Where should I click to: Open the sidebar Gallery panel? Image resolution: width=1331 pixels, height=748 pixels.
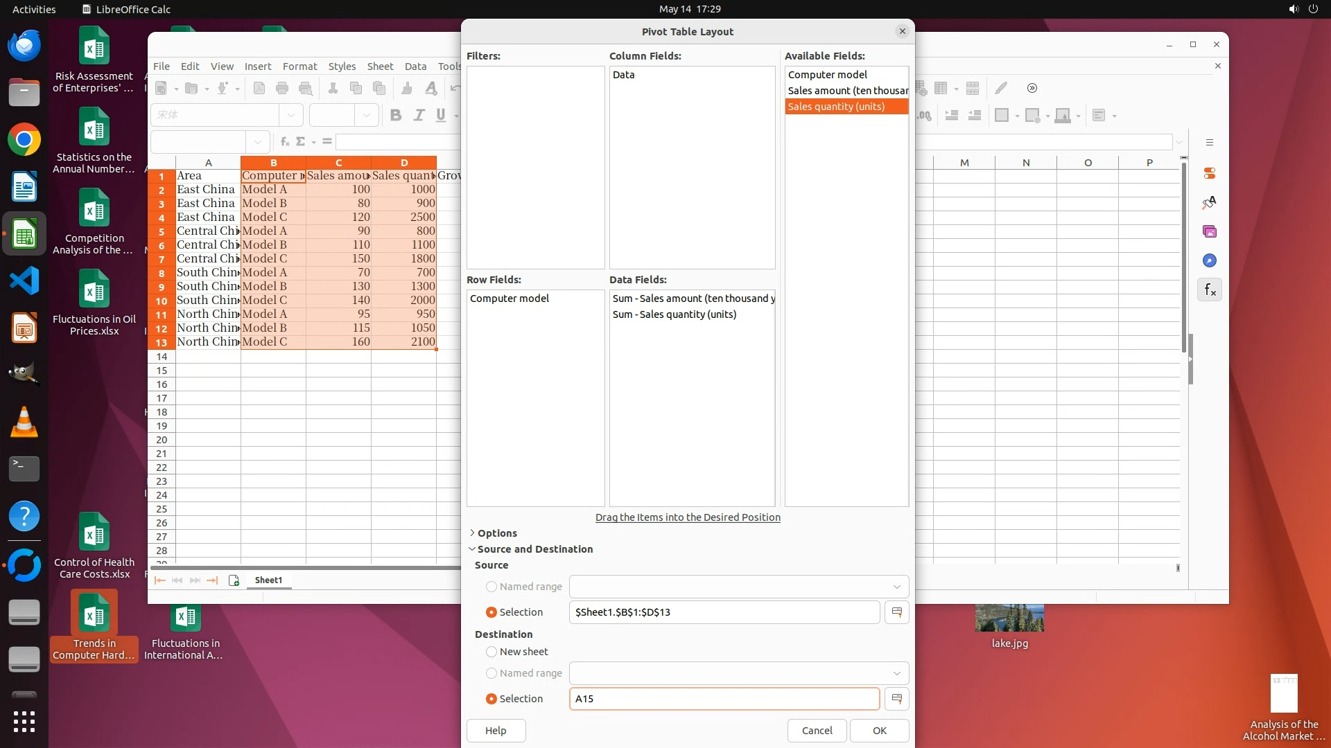point(1210,232)
